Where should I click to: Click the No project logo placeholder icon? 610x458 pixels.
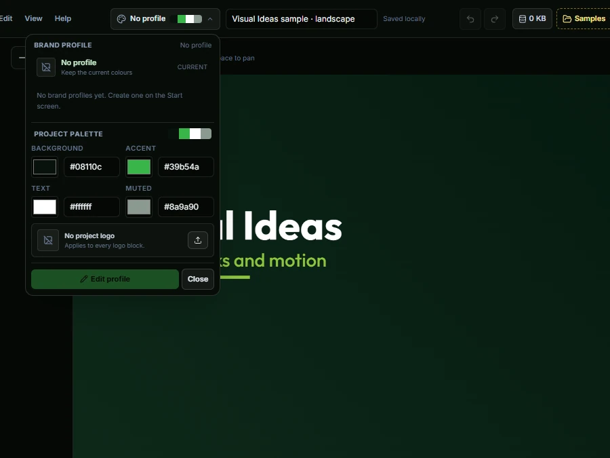pyautogui.click(x=48, y=240)
